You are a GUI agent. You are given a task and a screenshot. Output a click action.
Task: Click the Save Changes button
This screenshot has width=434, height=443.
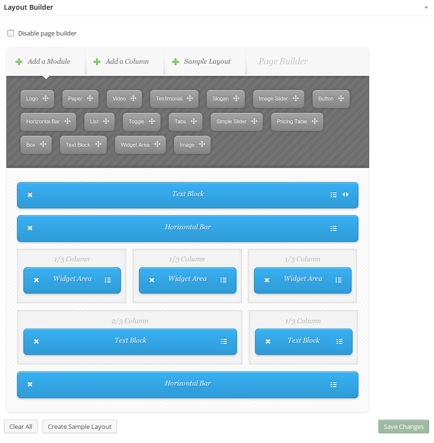click(x=403, y=426)
